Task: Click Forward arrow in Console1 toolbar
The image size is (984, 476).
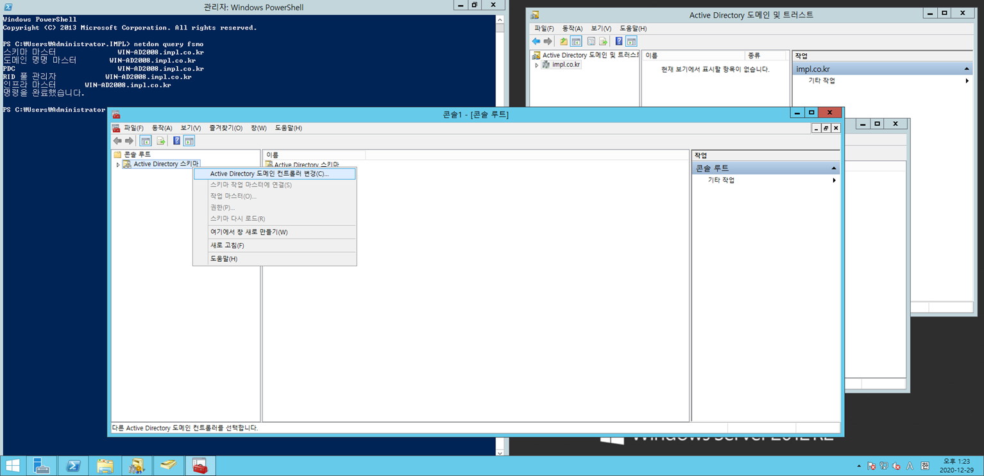Action: coord(129,141)
